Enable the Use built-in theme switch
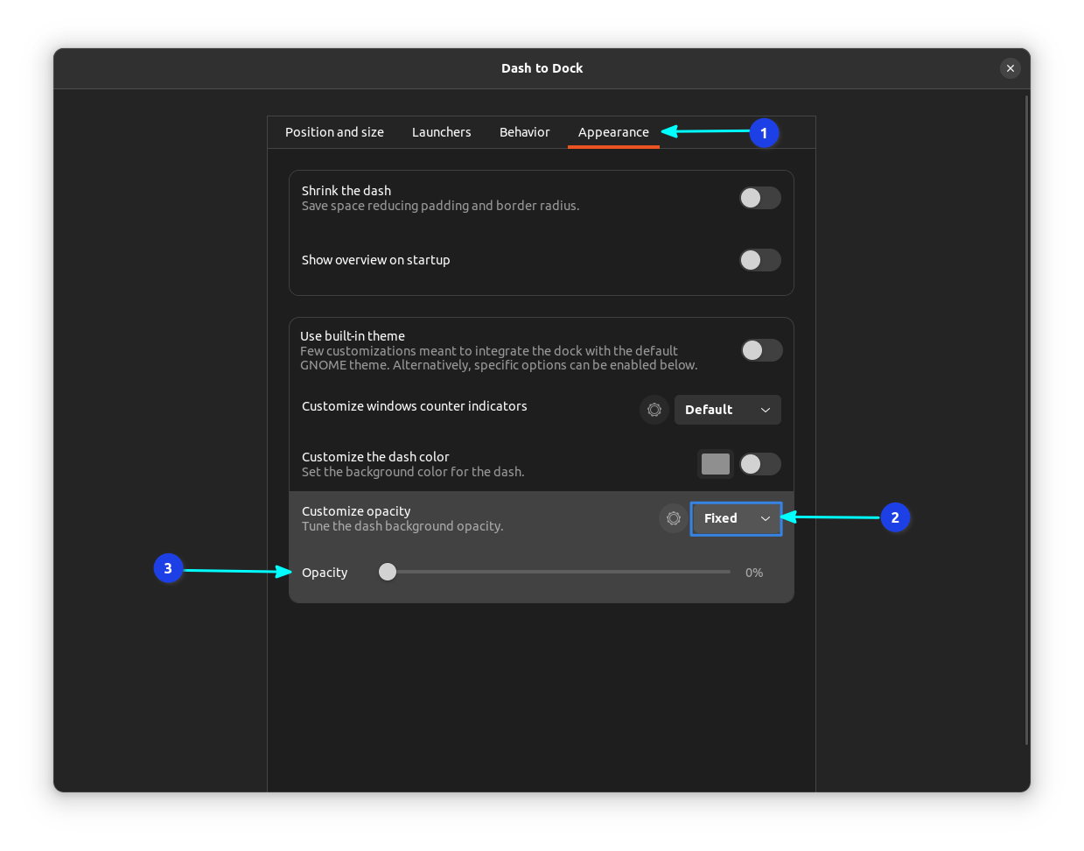Viewport: 1084px width, 851px height. pos(761,350)
